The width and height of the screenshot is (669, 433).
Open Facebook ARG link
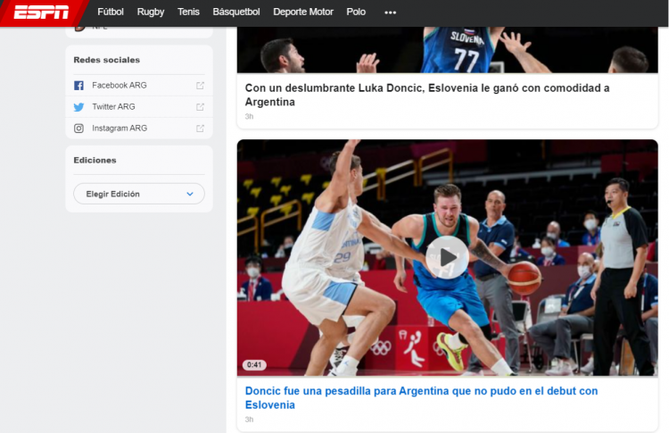120,86
